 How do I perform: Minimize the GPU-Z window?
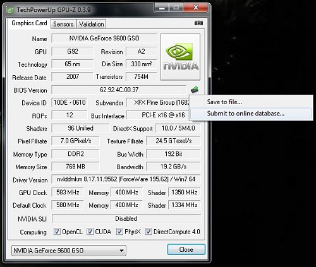[x=162, y=8]
